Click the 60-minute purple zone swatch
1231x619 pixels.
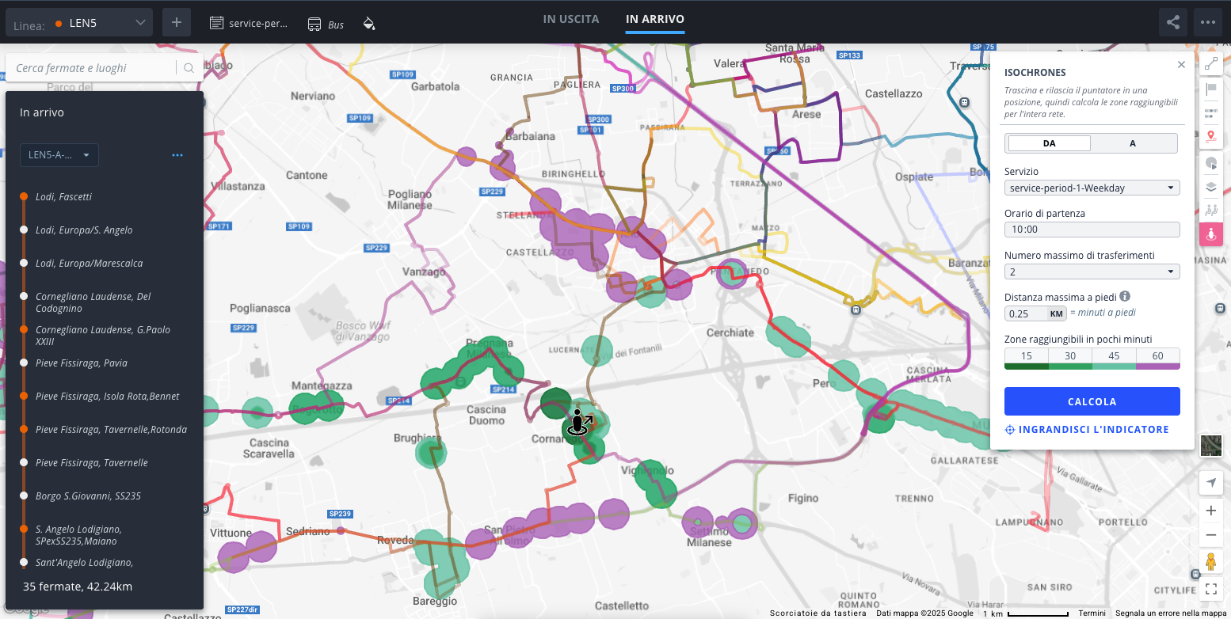pyautogui.click(x=1157, y=358)
